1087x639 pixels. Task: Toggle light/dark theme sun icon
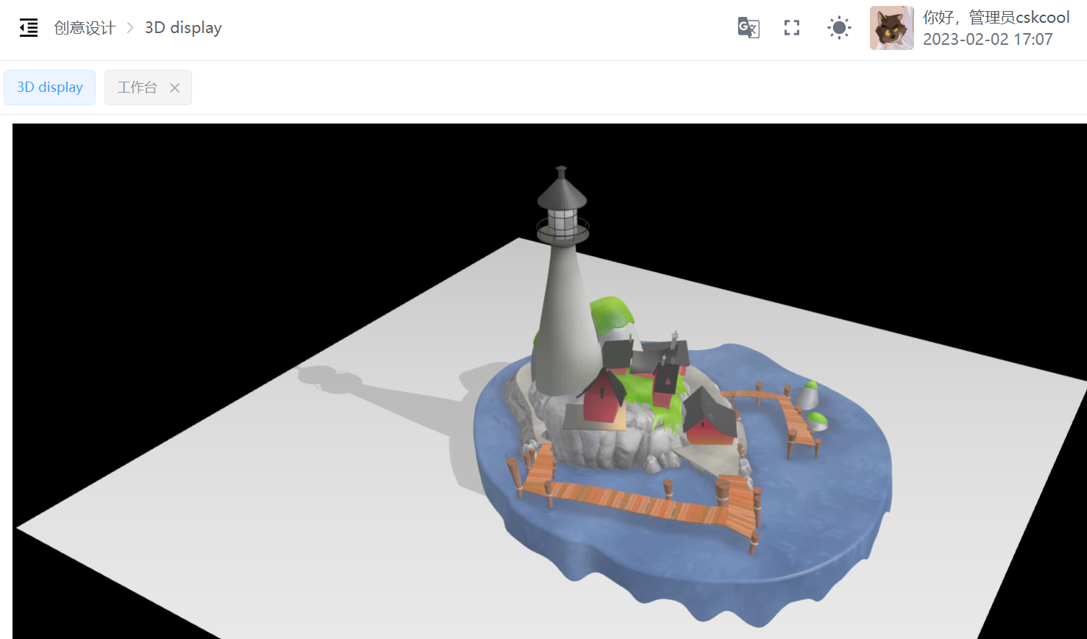(x=839, y=28)
